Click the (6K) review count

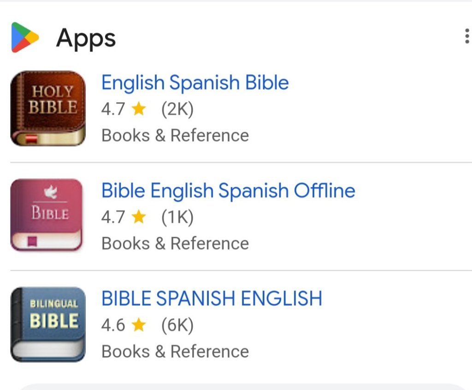(177, 326)
